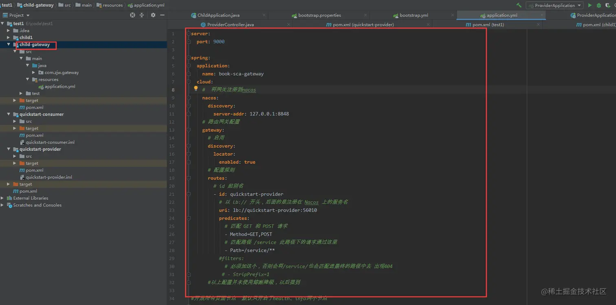Screen dimensions: 616x305
Task: Select the root pom.xml below target
Action: tap(28, 191)
